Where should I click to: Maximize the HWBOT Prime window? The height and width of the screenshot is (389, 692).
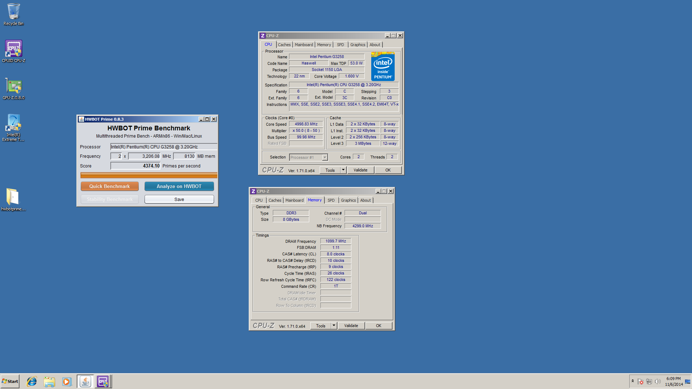[207, 119]
